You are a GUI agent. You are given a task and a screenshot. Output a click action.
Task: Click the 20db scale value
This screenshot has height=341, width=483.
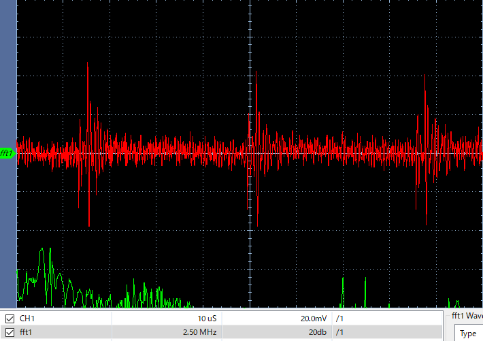click(318, 332)
